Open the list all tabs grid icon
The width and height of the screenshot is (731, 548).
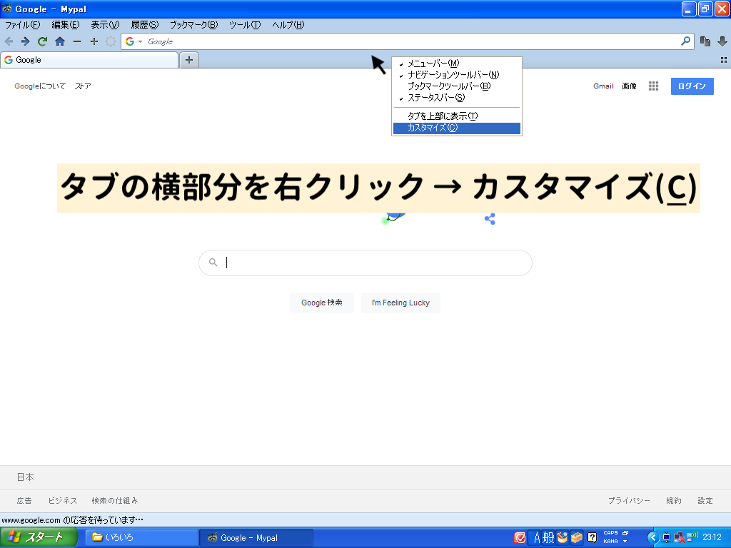724,60
